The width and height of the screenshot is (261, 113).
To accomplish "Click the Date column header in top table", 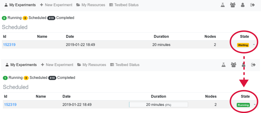I will (x=70, y=37).
